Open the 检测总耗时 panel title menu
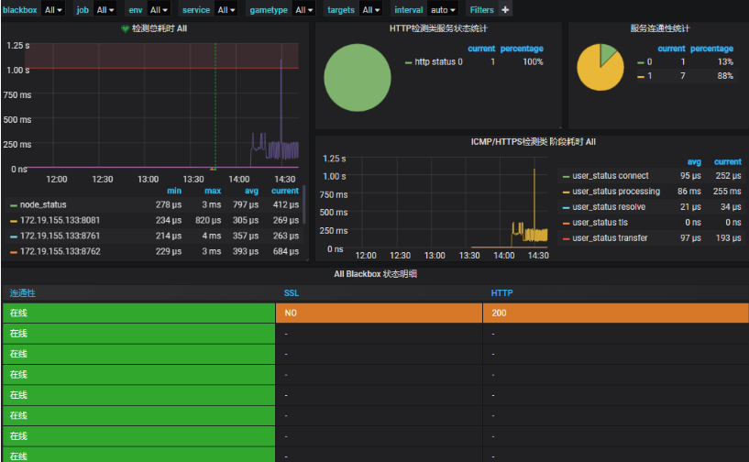749x462 pixels. pos(160,29)
